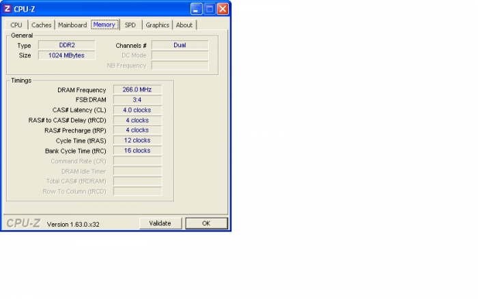Click the Channels # label
478x299 pixels.
pos(131,46)
